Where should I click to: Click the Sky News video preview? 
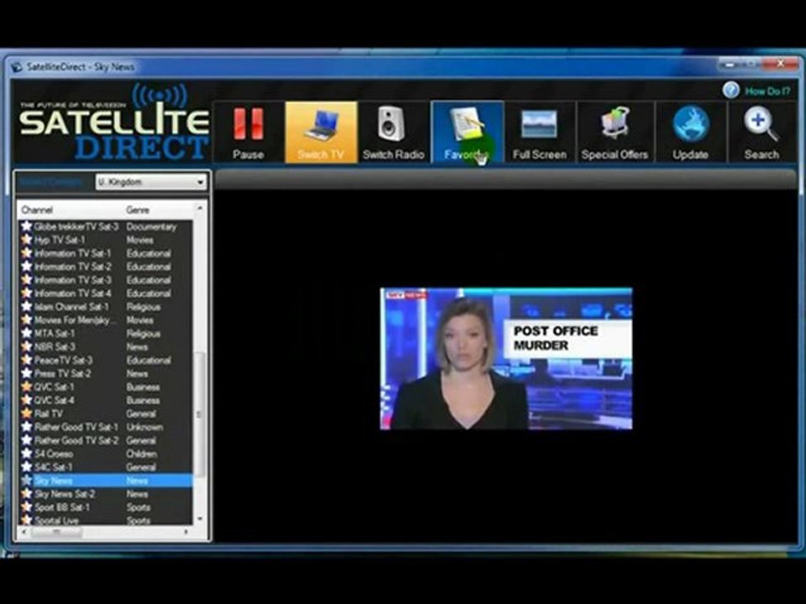(x=505, y=358)
